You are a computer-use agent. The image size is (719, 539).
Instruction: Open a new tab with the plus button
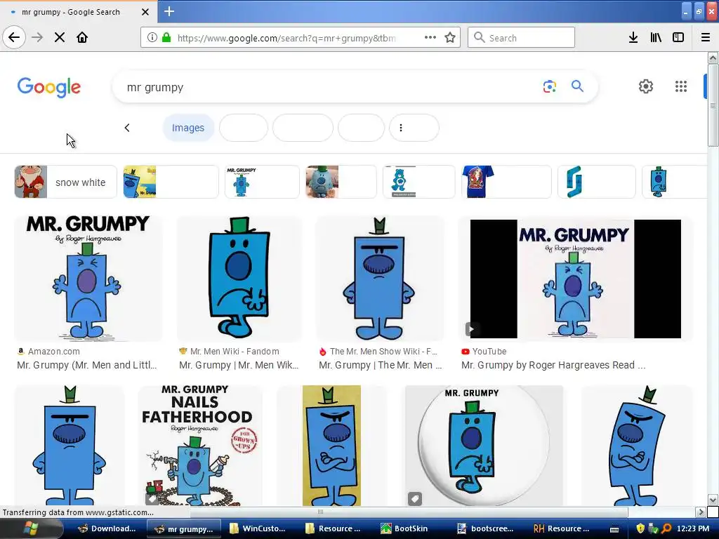(169, 11)
